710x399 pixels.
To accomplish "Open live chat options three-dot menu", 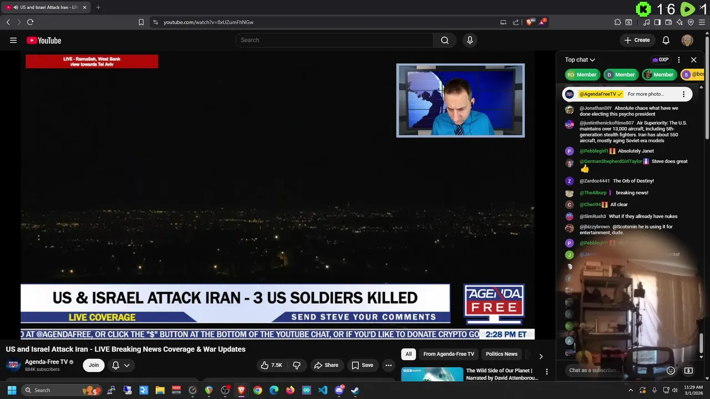I will [679, 60].
